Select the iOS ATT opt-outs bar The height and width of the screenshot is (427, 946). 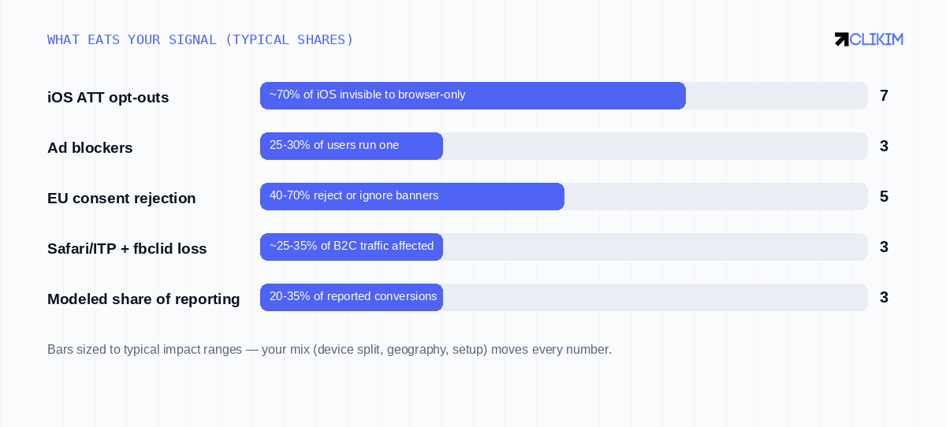[x=564, y=95]
